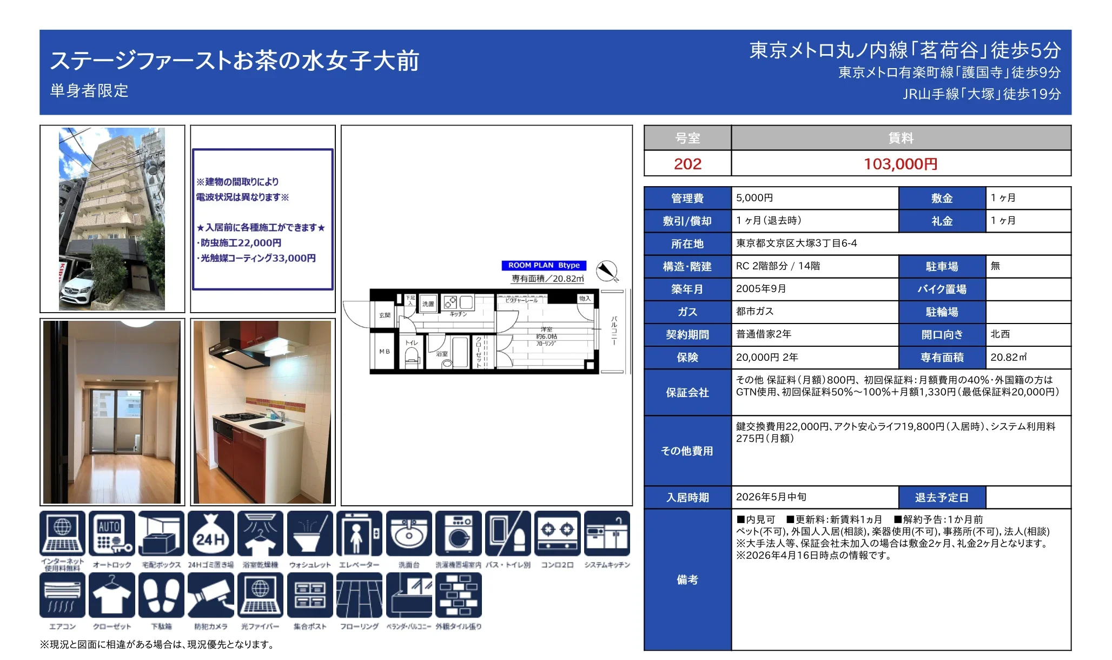Click the property title ステージファーストお茶の水女子大前
This screenshot has height=660, width=1112.
[x=235, y=60]
